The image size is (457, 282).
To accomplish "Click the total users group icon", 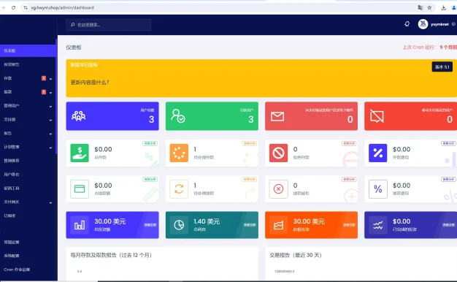I will point(78,116).
